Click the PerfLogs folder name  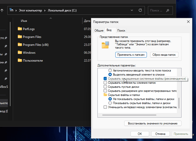coord(29,29)
